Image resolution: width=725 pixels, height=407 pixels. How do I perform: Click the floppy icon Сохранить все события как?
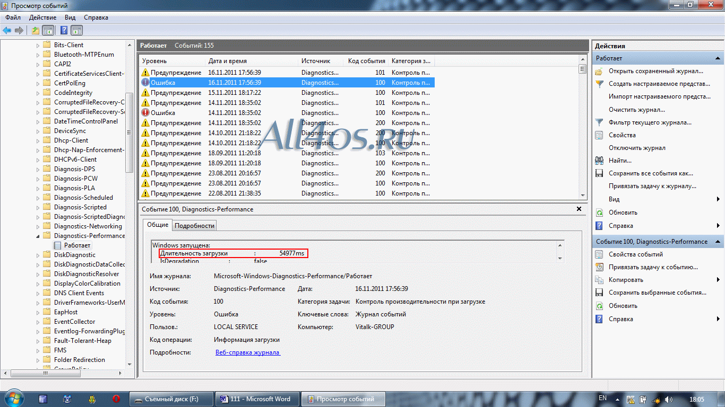click(x=599, y=173)
